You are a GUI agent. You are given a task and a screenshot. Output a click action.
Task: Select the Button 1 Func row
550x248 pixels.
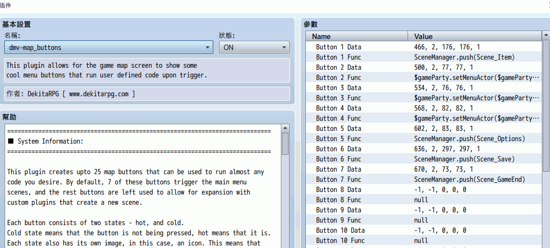click(x=424, y=57)
